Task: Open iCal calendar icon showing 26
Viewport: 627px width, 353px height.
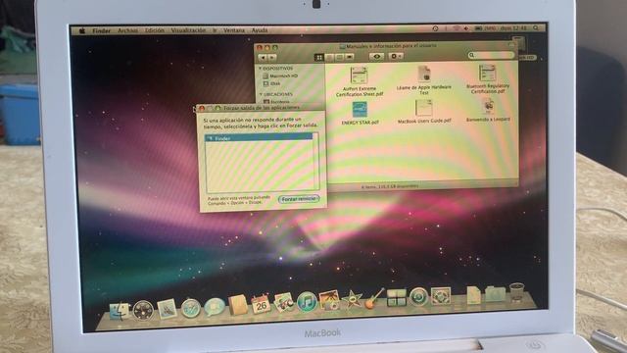Action: pos(261,304)
